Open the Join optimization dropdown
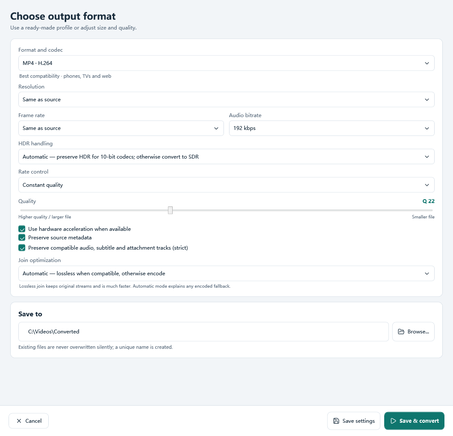453x436 pixels. tap(226, 273)
